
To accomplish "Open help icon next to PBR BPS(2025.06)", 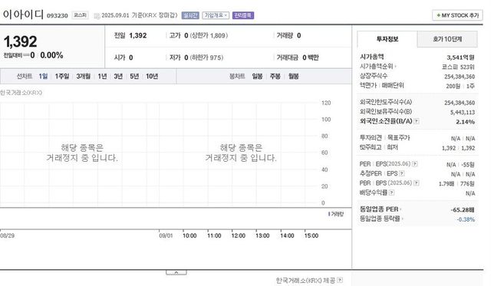I will pos(416,182).
